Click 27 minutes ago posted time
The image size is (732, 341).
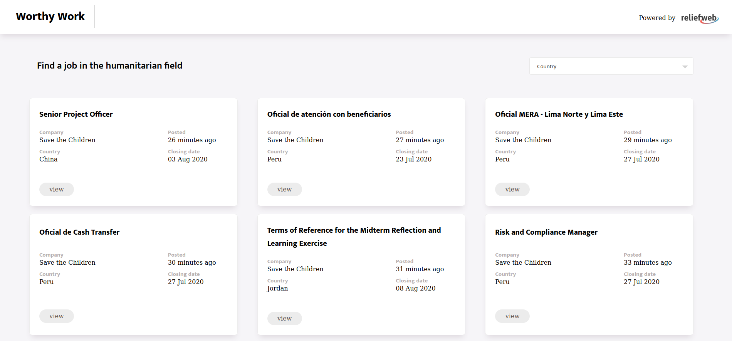(x=420, y=140)
